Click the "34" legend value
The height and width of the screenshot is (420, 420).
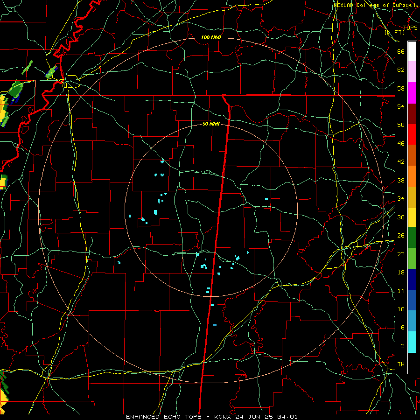click(401, 198)
